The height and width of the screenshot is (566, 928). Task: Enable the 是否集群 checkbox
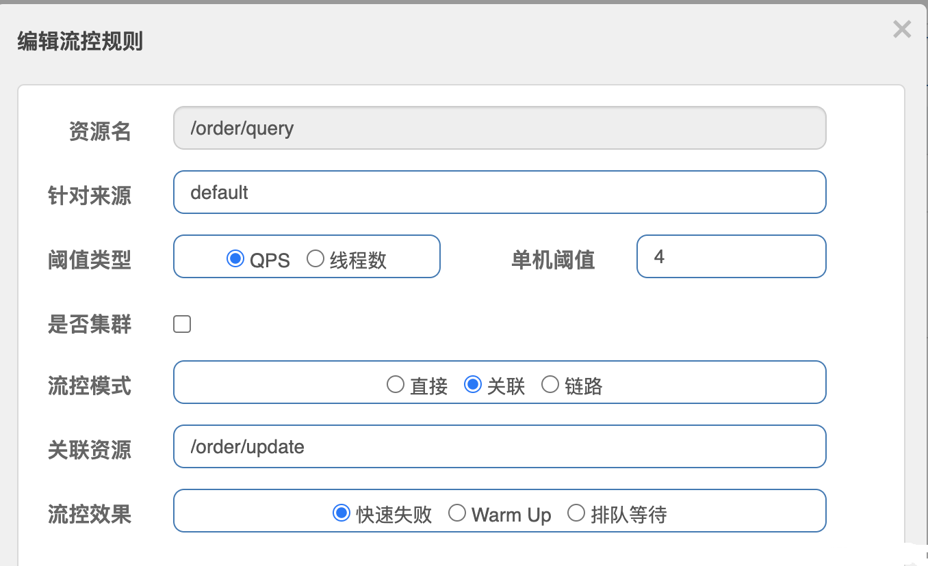(x=182, y=324)
